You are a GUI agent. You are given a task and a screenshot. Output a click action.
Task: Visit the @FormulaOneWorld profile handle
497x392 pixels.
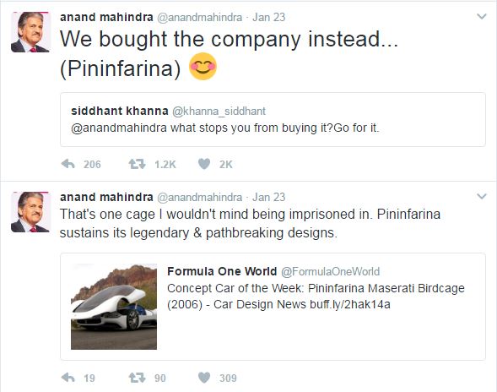click(330, 271)
